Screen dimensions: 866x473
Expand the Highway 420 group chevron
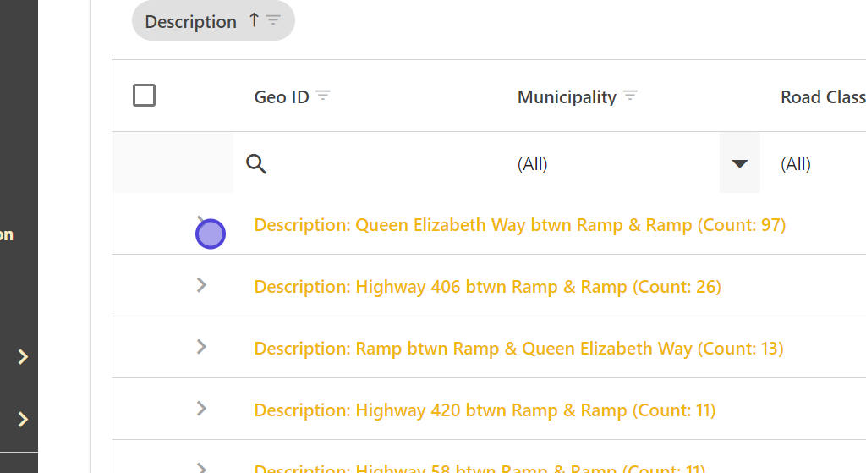(201, 409)
